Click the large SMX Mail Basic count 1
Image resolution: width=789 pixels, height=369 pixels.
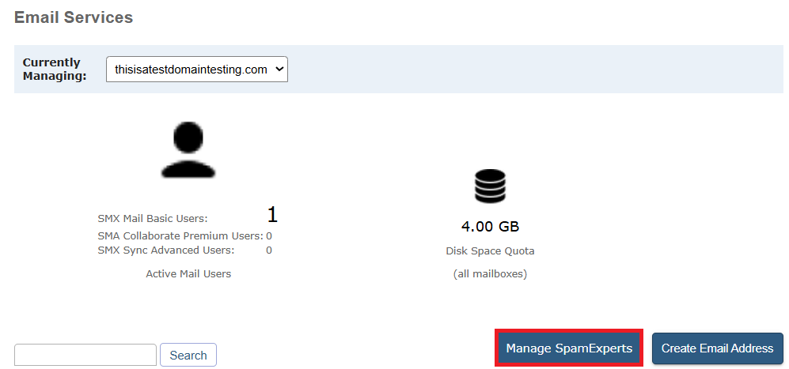tap(272, 215)
